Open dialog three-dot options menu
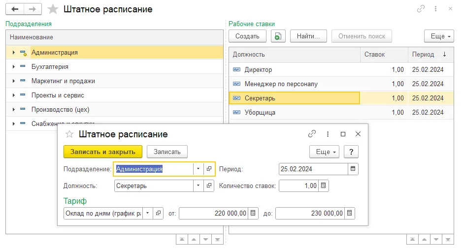The width and height of the screenshot is (463, 250). click(328, 134)
